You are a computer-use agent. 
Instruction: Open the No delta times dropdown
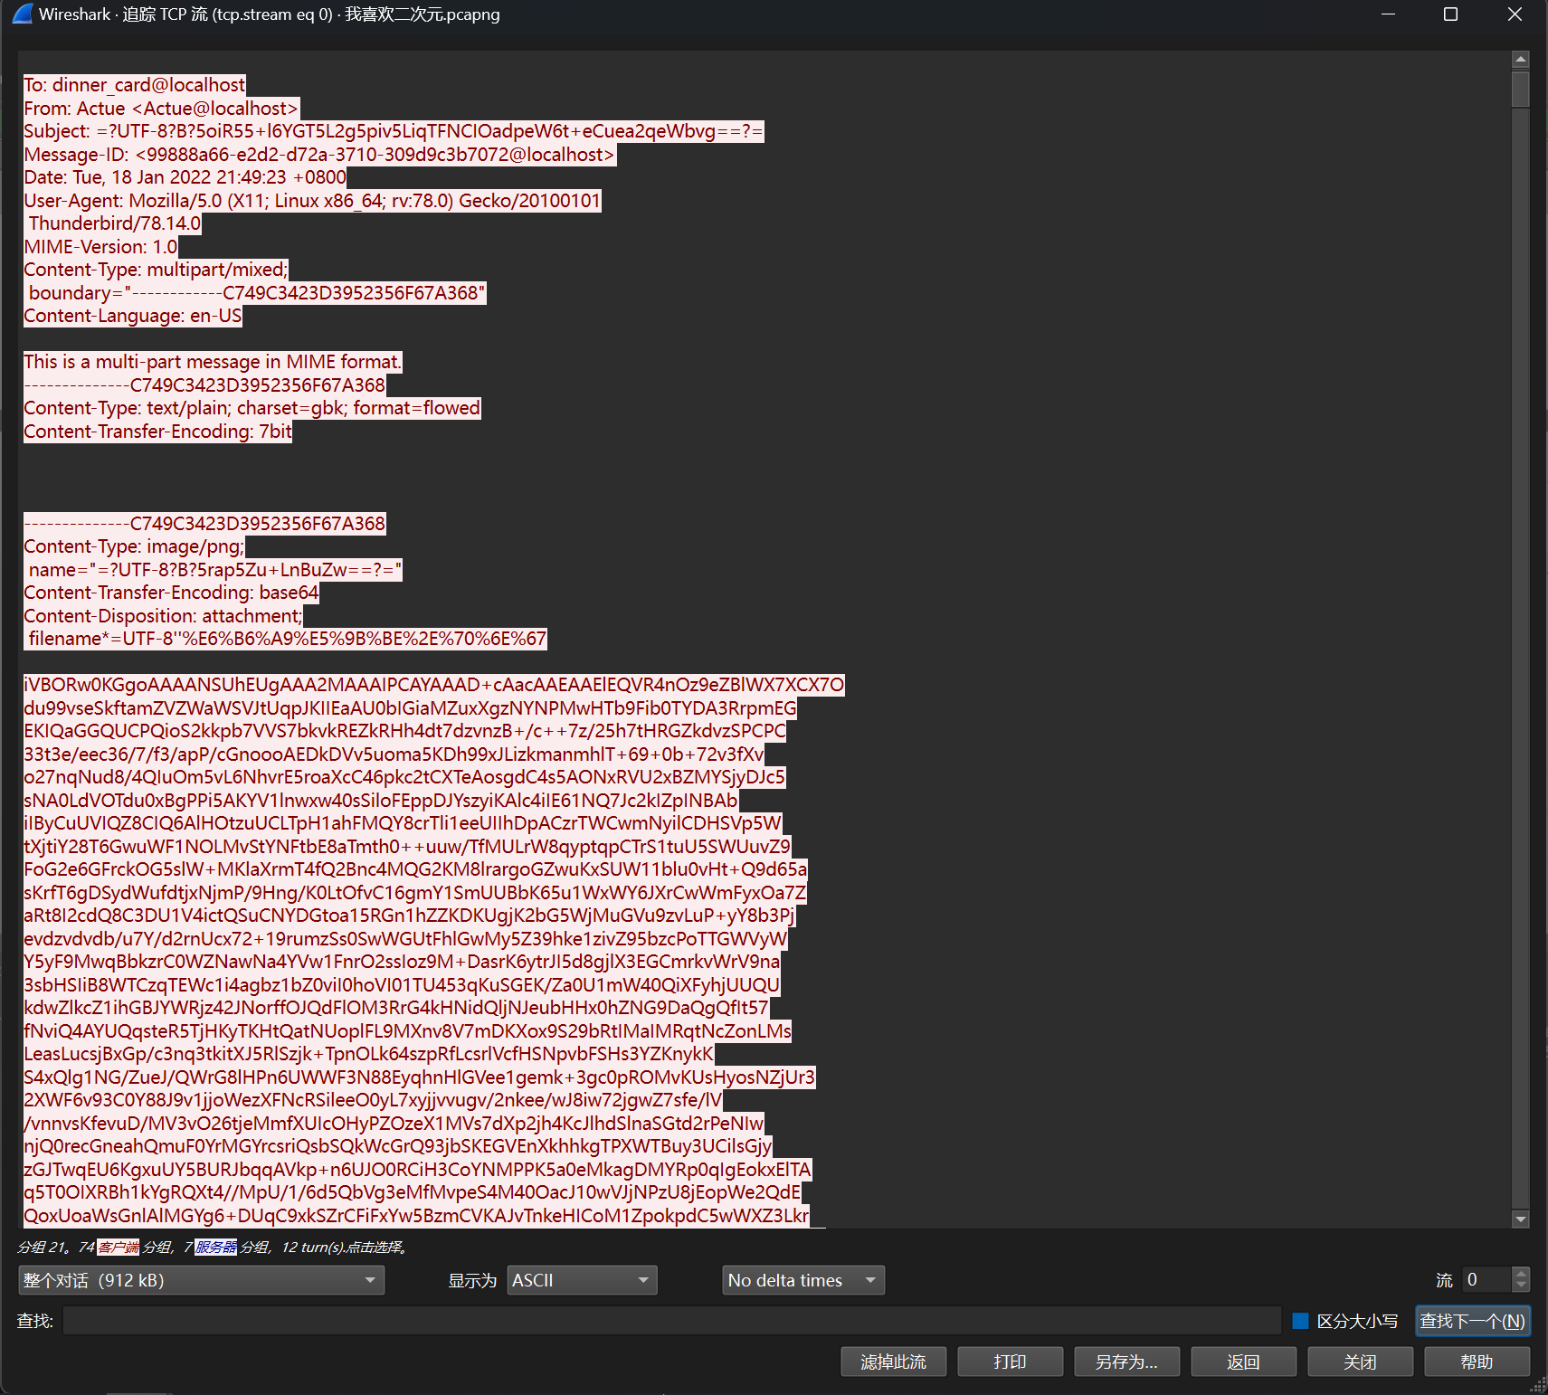tap(802, 1280)
